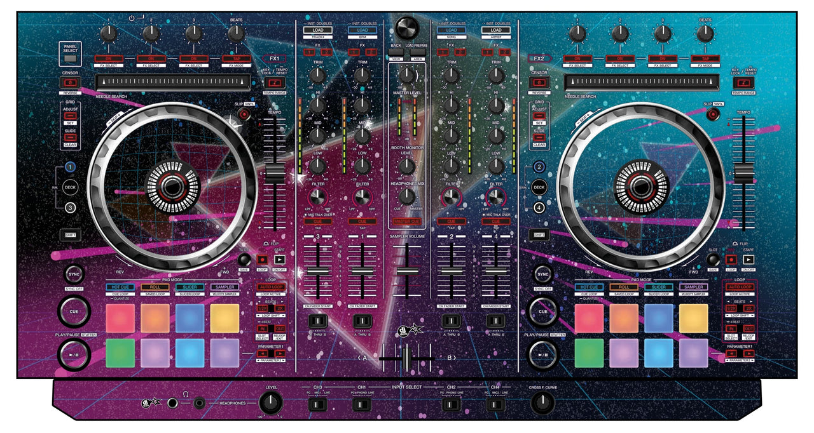This screenshot has width=814, height=433.
Task: Tap the right deck PARAMETER1 right arrow
Action: (x=749, y=353)
